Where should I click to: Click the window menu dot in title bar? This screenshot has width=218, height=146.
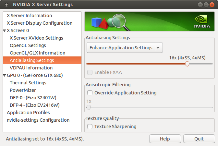[6, 5]
